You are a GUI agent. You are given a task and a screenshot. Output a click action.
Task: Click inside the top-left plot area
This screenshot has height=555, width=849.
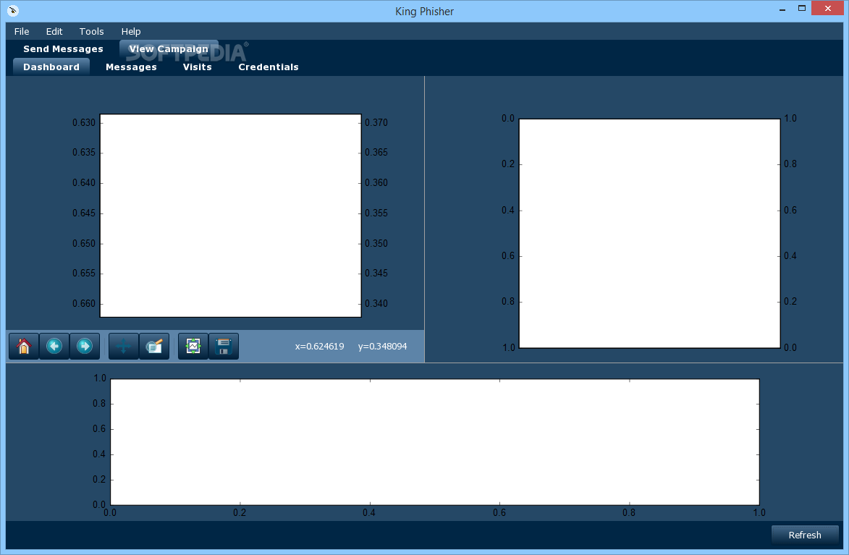pyautogui.click(x=231, y=216)
